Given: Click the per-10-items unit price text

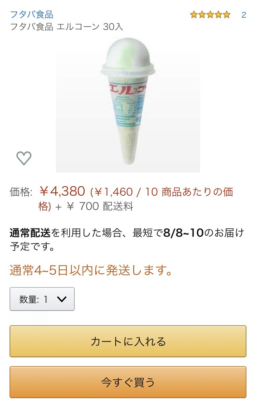Looking at the screenshot, I should point(136,199).
